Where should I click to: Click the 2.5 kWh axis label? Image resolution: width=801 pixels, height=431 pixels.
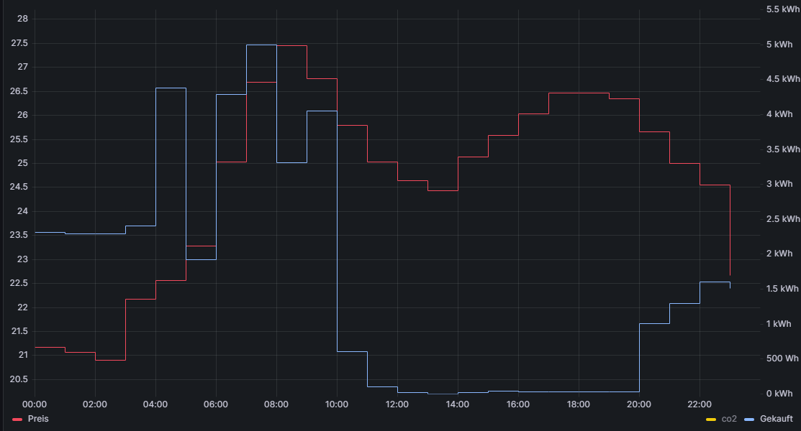point(783,219)
